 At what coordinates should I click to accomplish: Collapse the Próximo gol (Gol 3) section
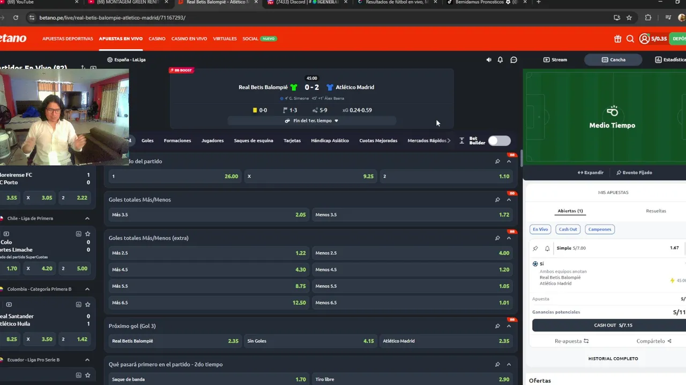(x=509, y=326)
